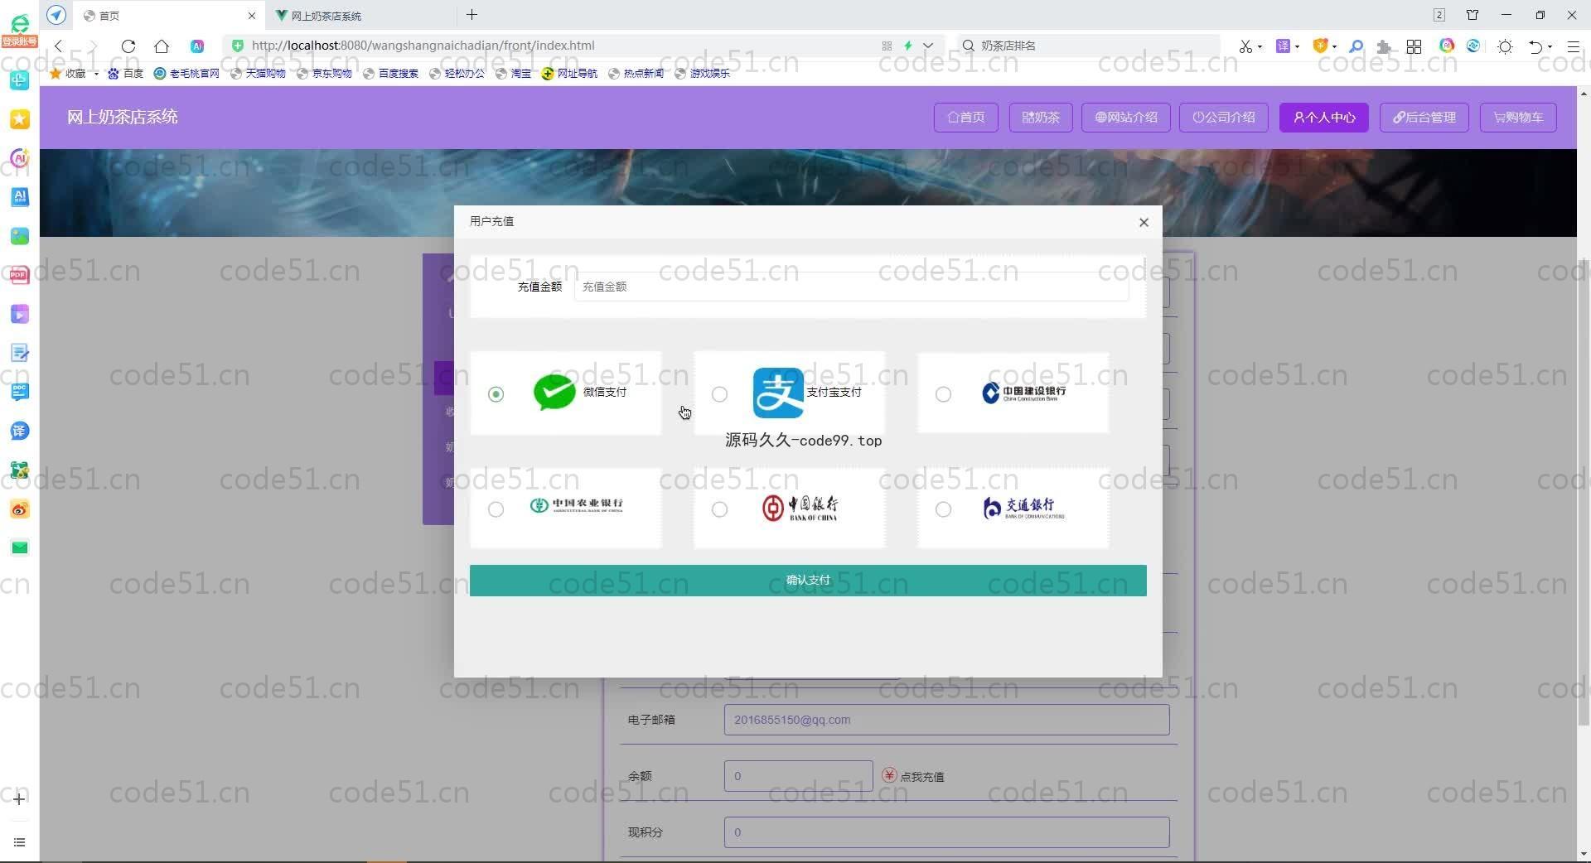Click the 余额 balance field

pyautogui.click(x=798, y=776)
